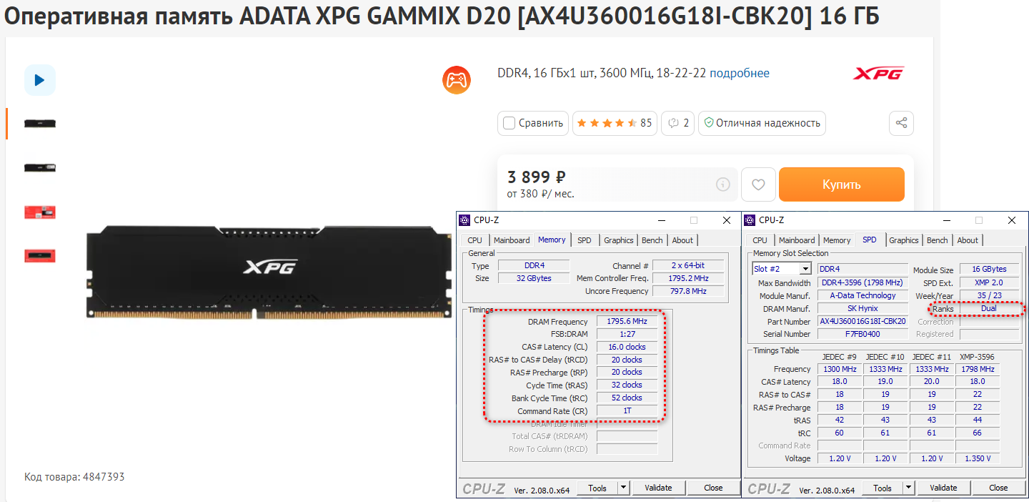1029x502 pixels.
Task: Click the XPG brand logo
Action: point(878,74)
